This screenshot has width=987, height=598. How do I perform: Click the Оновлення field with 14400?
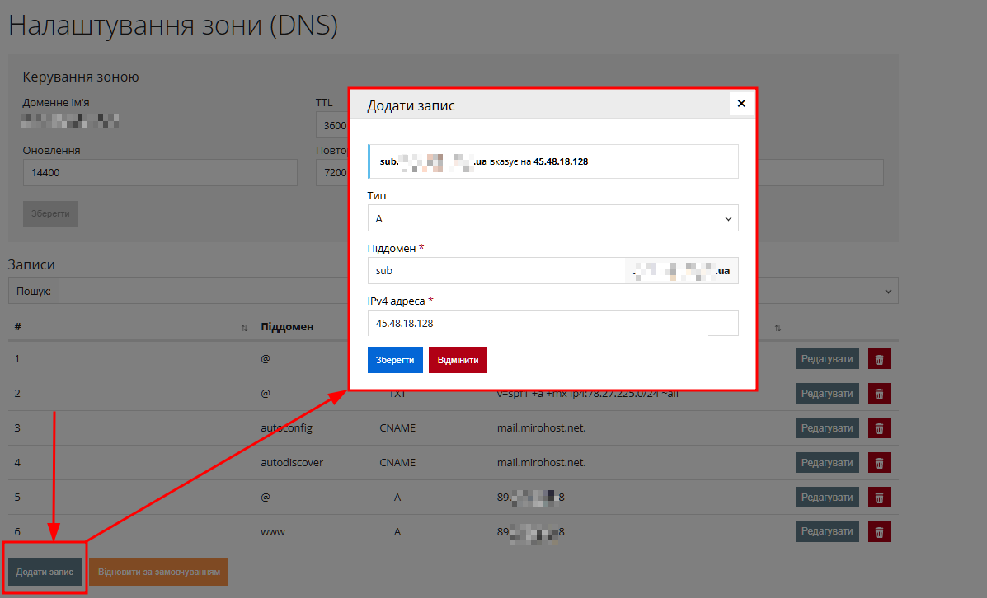click(159, 172)
